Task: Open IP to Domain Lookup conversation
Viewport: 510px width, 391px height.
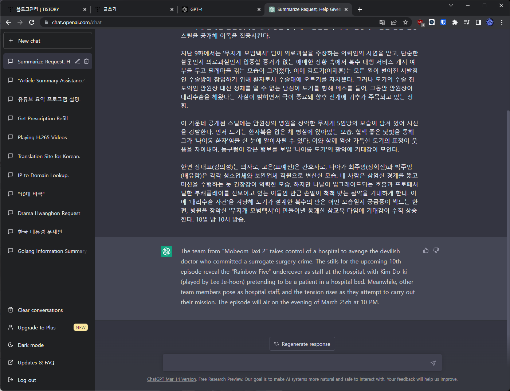Action: (48, 175)
